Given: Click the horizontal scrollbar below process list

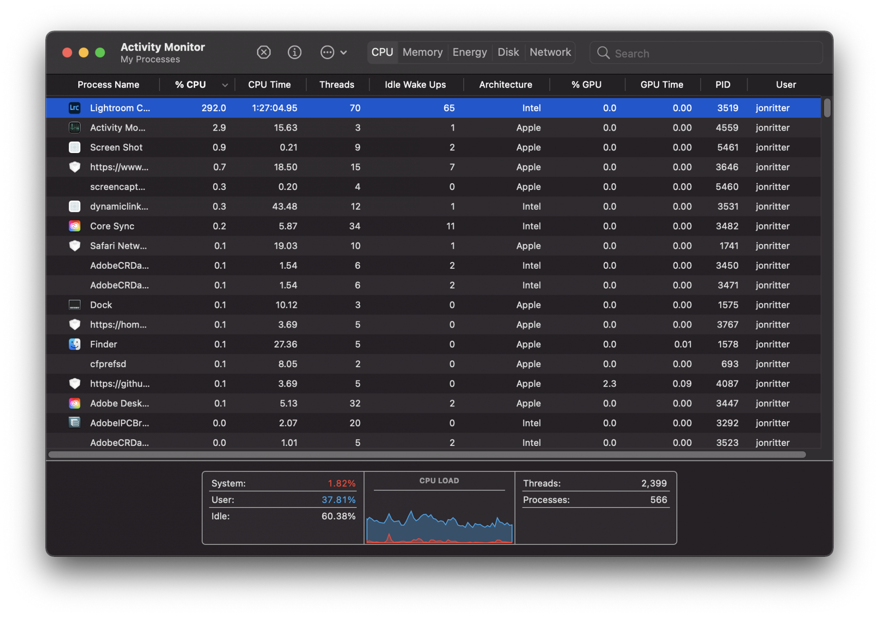Looking at the screenshot, I should pos(426,455).
